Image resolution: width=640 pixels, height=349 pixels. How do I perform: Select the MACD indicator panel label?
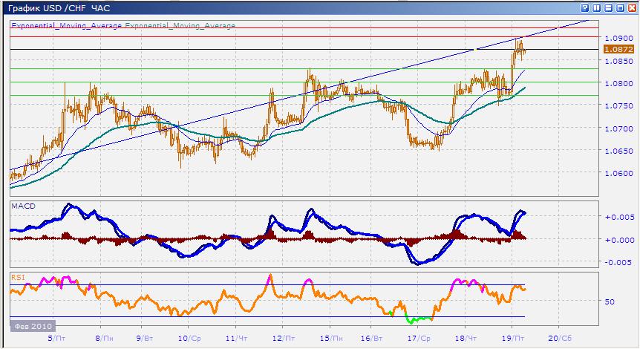[x=21, y=206]
